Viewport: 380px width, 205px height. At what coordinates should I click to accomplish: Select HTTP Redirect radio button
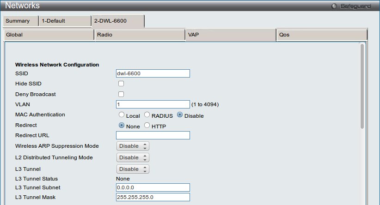pyautogui.click(x=147, y=126)
